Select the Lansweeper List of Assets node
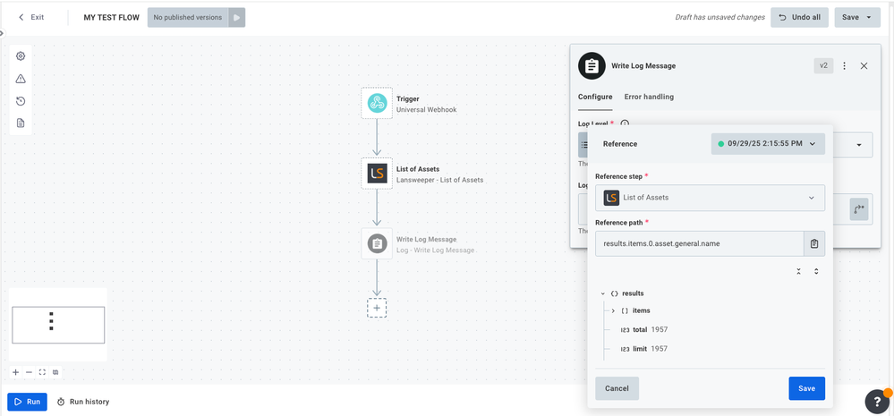 pyautogui.click(x=377, y=173)
